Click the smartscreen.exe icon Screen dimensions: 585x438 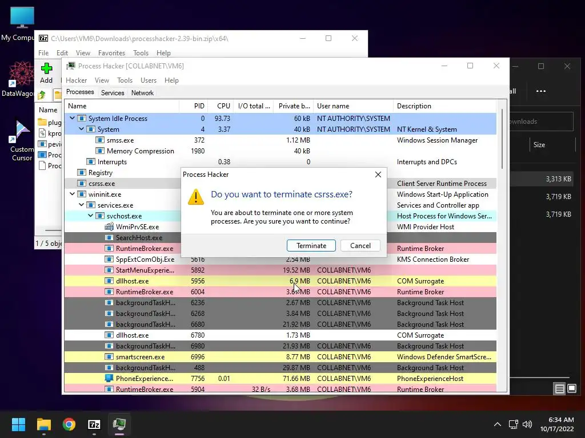click(x=109, y=357)
